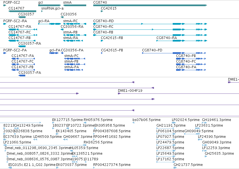Select the gcl gene bar
The height and width of the screenshot is (169, 239).
[49, 5]
